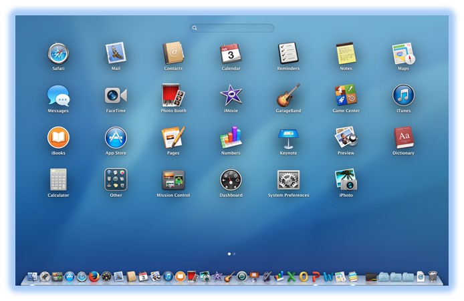This screenshot has width=464, height=301.
Task: Launch Mail from the Launchpad grid
Action: tap(116, 53)
